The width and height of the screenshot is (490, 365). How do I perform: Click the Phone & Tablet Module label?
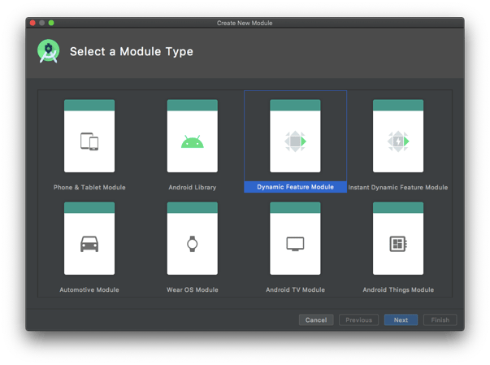pyautogui.click(x=89, y=187)
